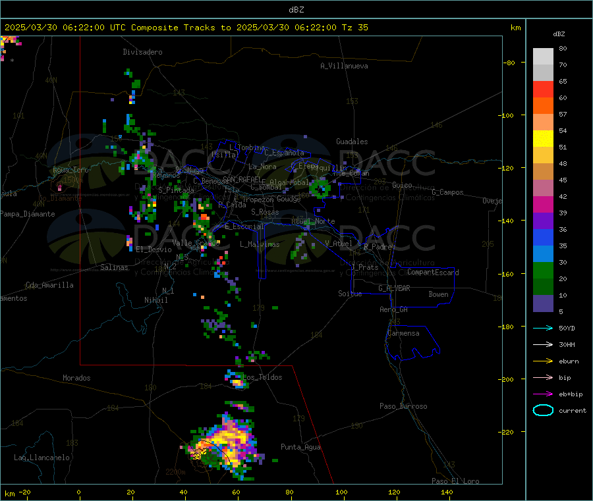This screenshot has width=593, height=501.
Task: Click the 'SAN_RAFAEL' city label
Action: [242, 179]
